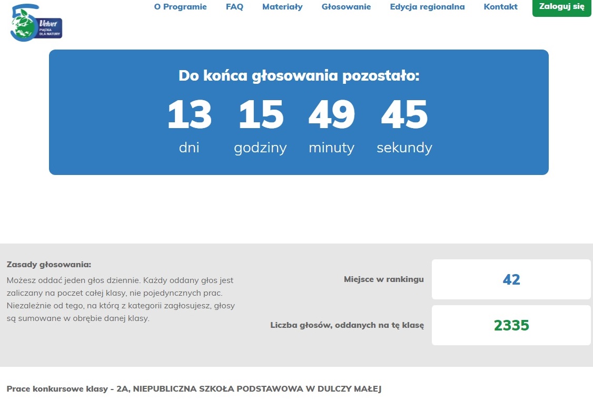
Task: Click the 'Prace konkursowe klasy - 2A' heading
Action: [x=194, y=389]
